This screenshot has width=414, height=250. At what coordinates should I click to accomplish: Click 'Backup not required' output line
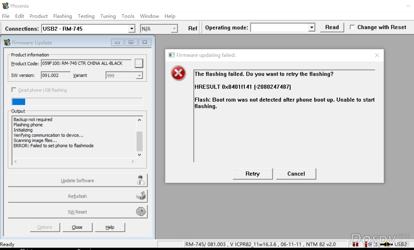point(33,120)
